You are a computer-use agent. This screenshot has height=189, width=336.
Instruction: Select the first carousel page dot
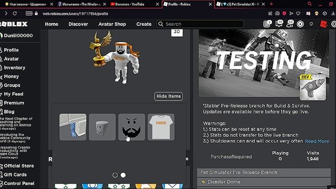point(115,175)
